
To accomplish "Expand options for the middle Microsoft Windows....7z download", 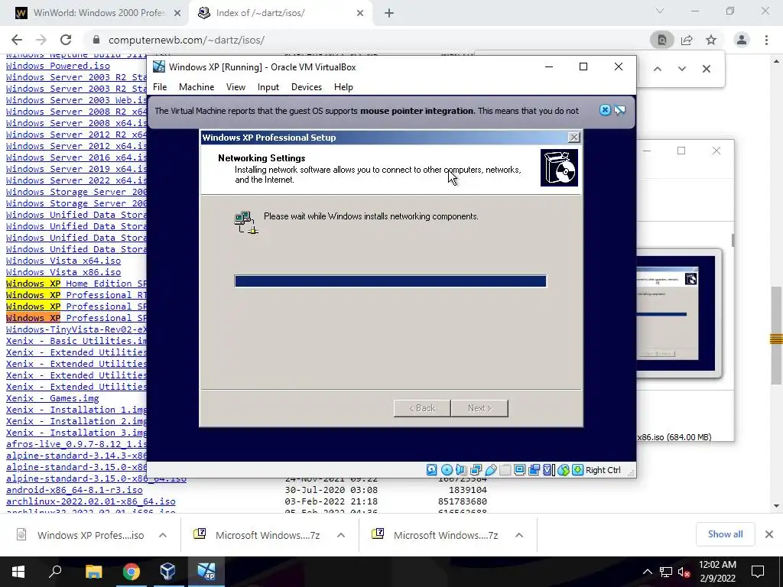I will coord(341,535).
